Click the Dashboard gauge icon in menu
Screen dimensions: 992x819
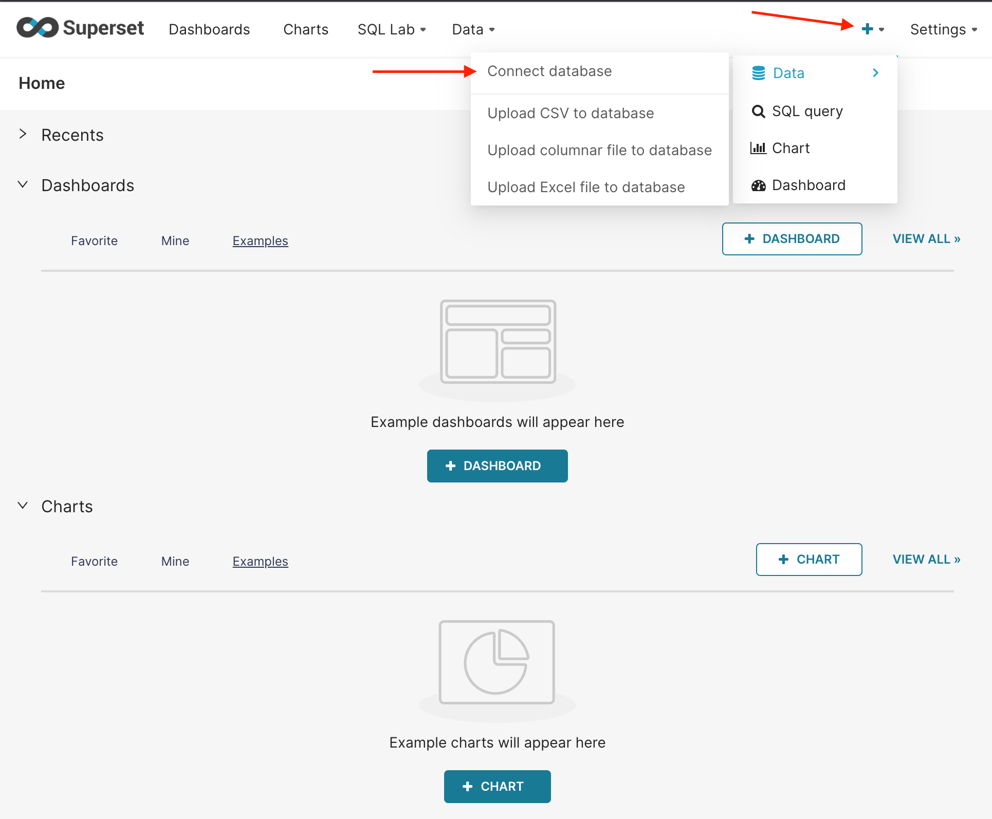point(758,185)
